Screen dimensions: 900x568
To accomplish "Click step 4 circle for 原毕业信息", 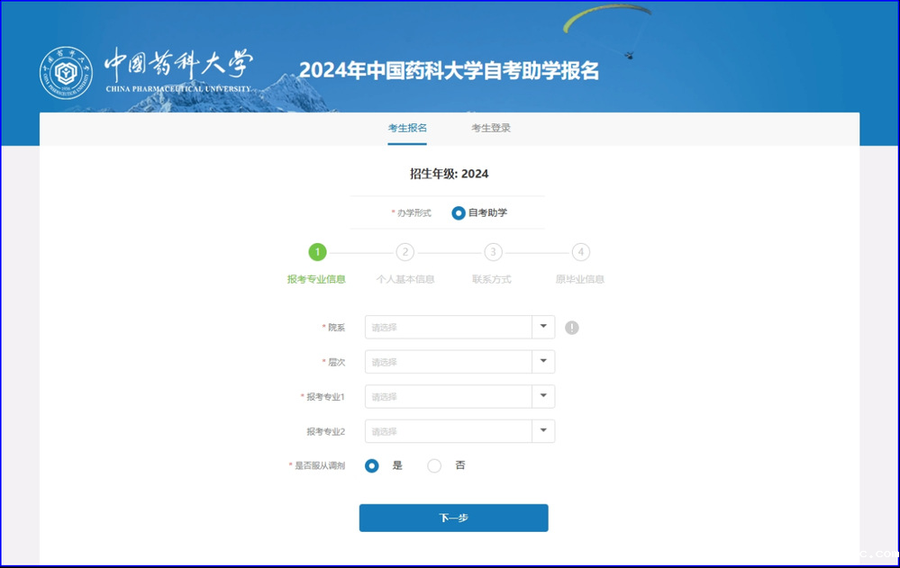I will point(581,252).
